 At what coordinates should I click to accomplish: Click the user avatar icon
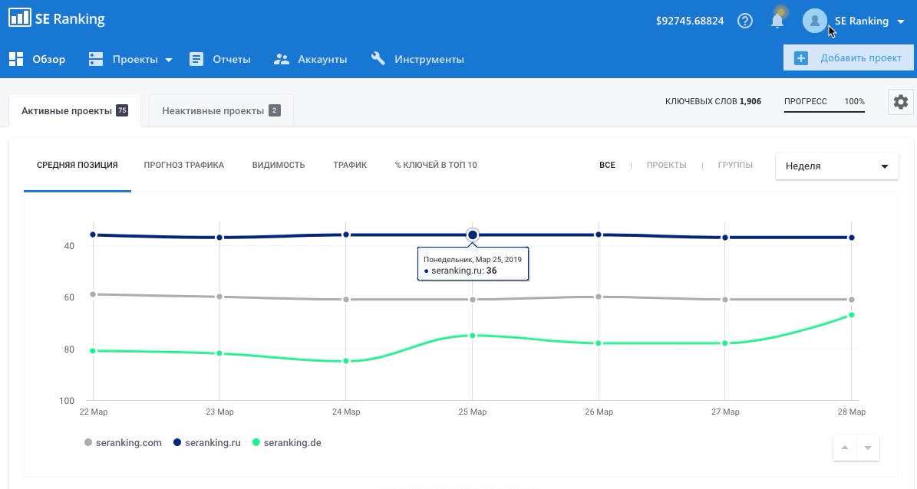click(x=814, y=21)
